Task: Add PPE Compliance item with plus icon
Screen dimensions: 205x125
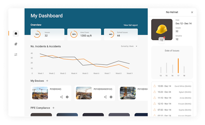Action: 54,108
